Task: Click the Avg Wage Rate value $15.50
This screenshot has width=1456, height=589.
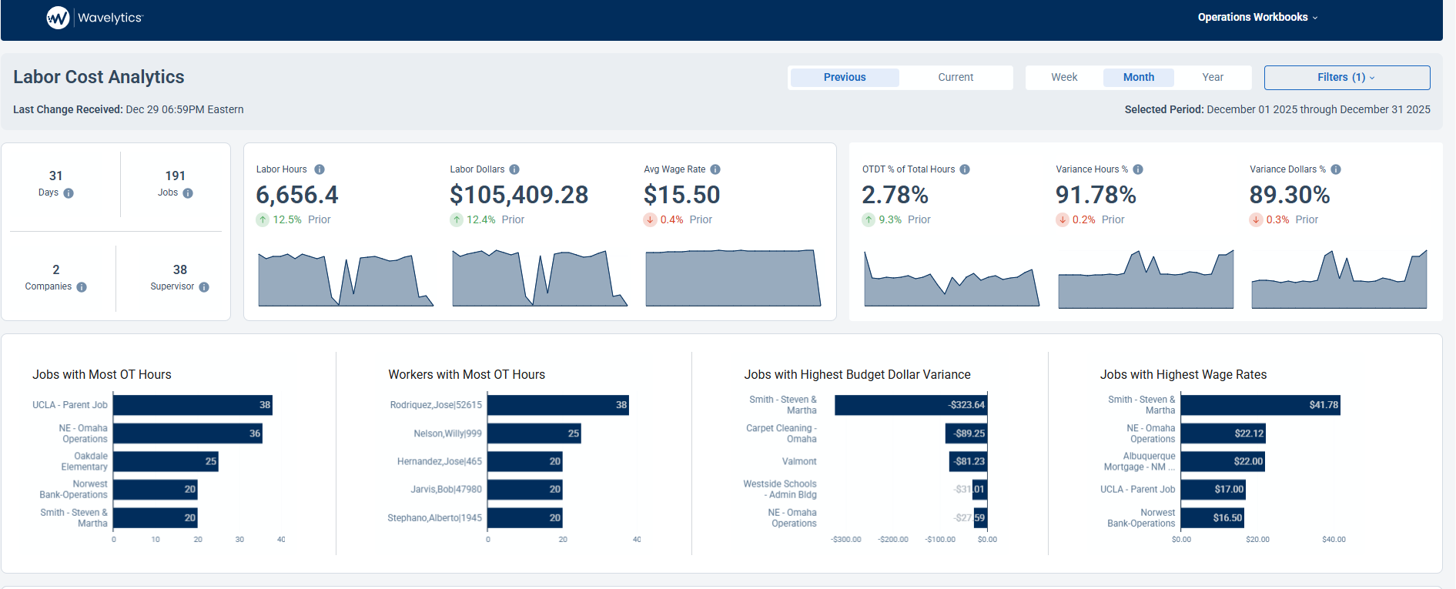Action: click(x=682, y=195)
